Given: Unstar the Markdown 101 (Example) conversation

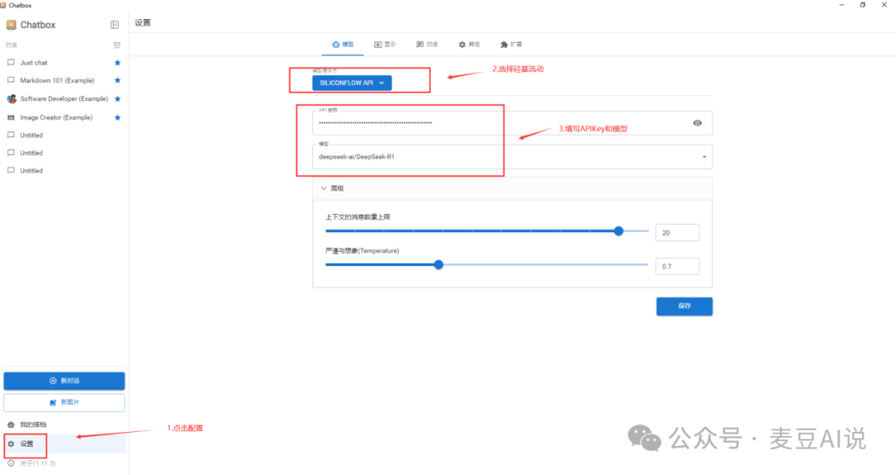Looking at the screenshot, I should [117, 80].
